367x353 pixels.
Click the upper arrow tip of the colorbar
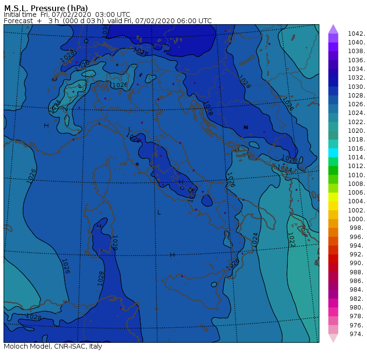tap(333, 29)
